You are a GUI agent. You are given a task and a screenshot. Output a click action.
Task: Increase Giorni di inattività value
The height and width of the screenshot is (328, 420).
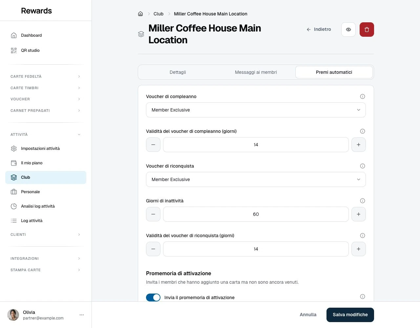[359, 214]
